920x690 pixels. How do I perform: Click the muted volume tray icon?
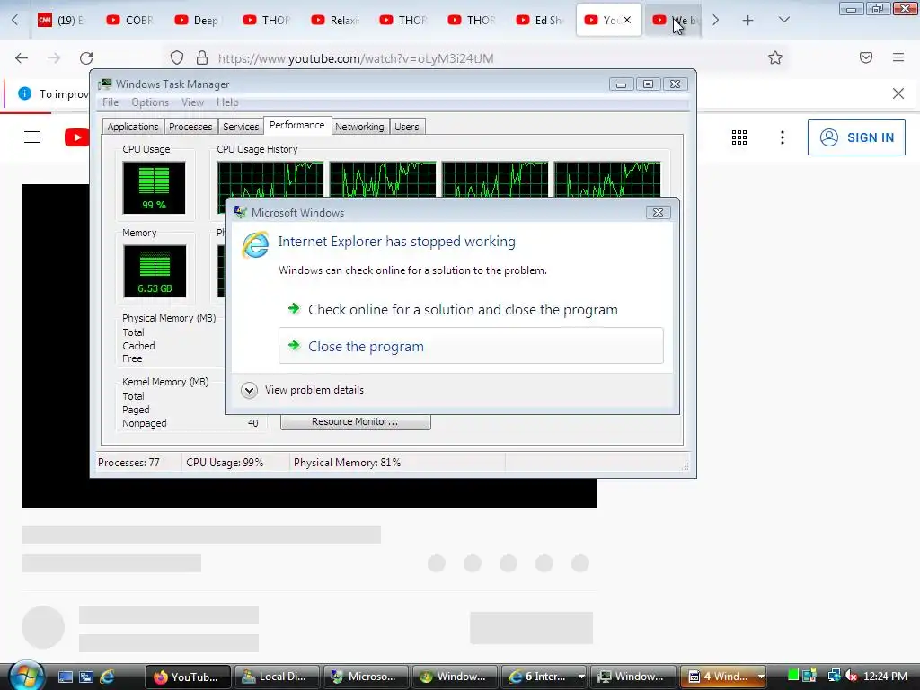[851, 676]
